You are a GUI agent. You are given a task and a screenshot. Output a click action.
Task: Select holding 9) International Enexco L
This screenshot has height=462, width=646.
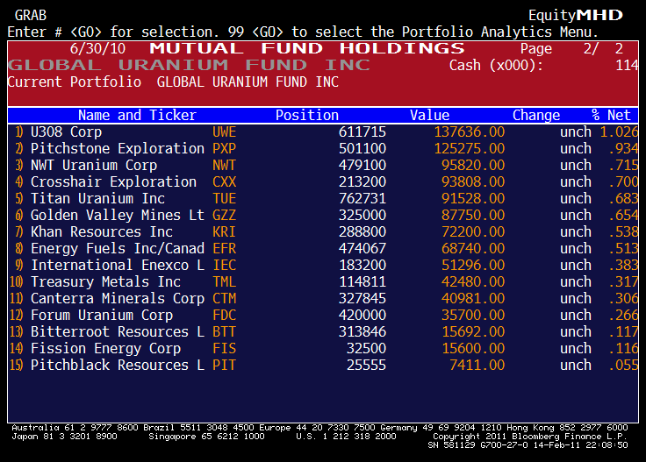(323, 266)
